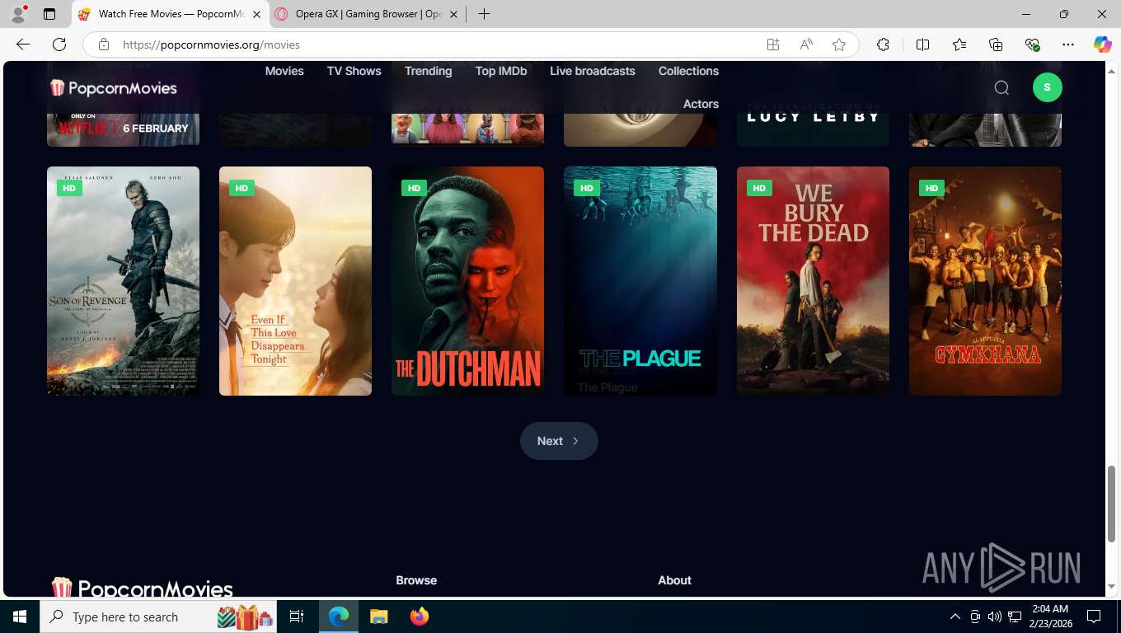Open Collections site navigation item
This screenshot has width=1121, height=633.
pos(688,71)
